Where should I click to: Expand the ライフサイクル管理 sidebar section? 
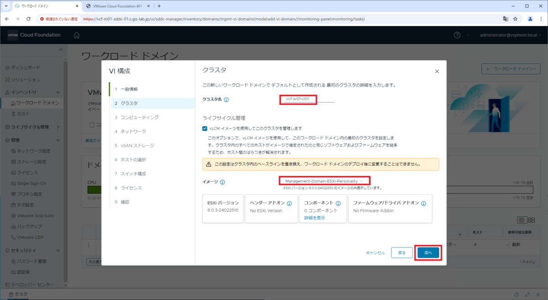click(58, 127)
